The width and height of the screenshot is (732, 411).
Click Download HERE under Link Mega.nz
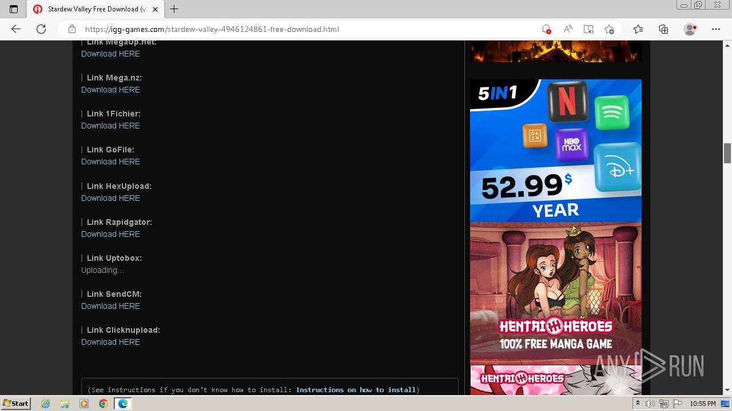pos(110,90)
